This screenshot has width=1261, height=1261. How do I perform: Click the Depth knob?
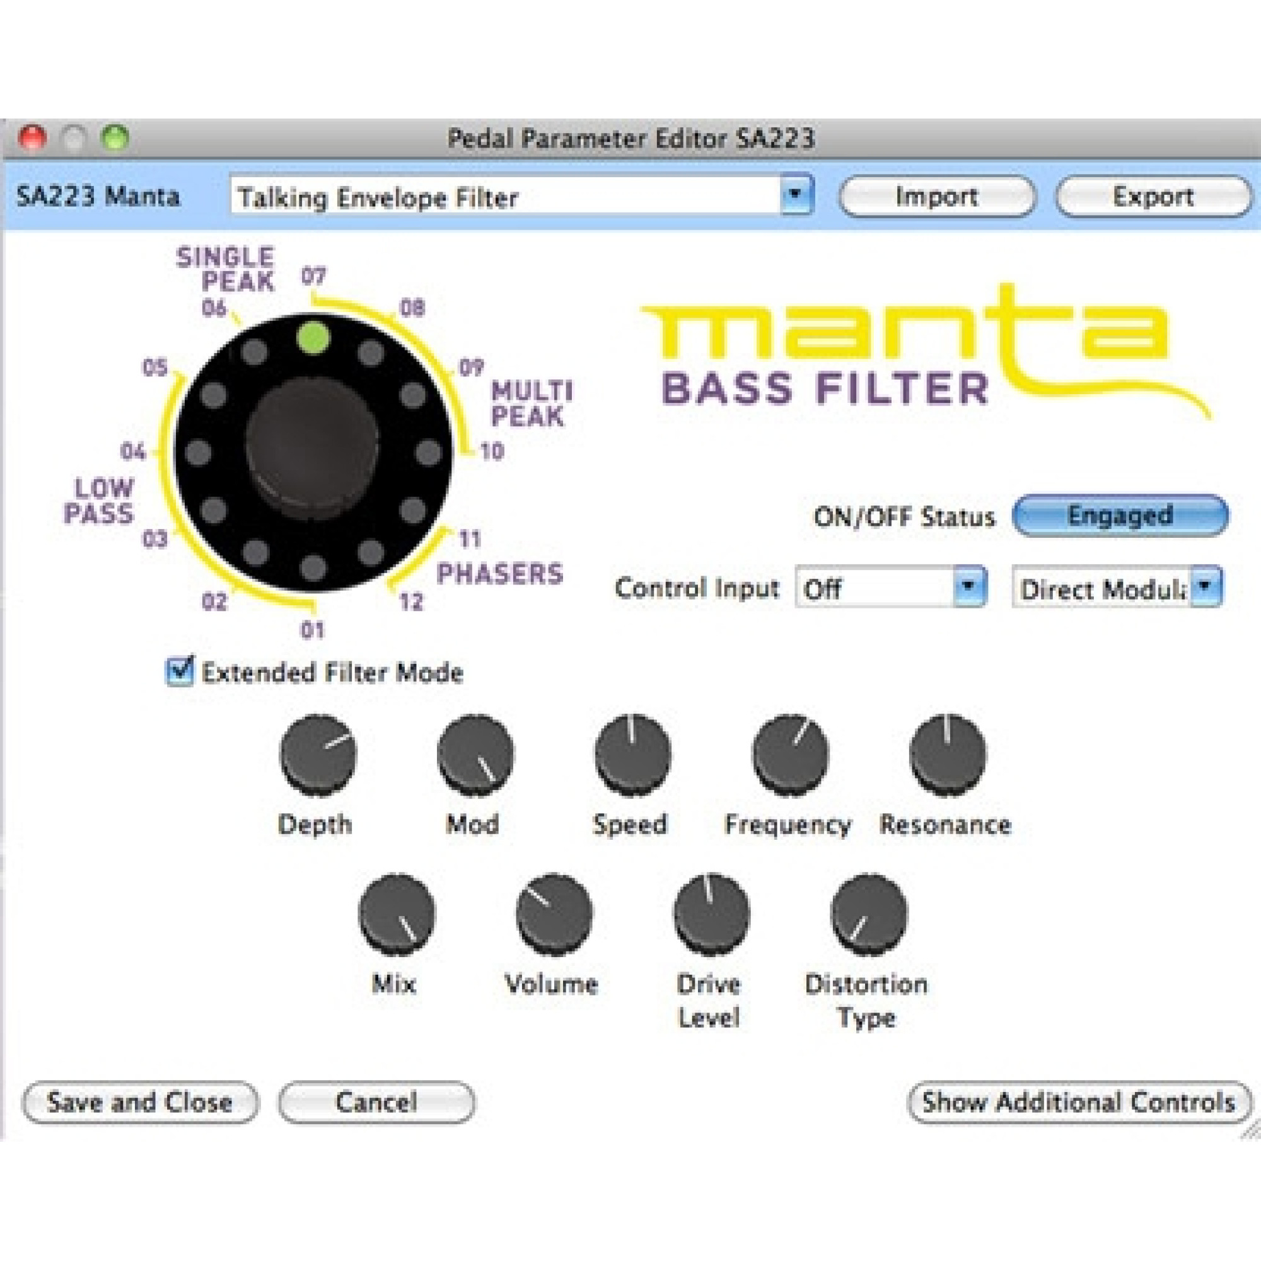[318, 754]
